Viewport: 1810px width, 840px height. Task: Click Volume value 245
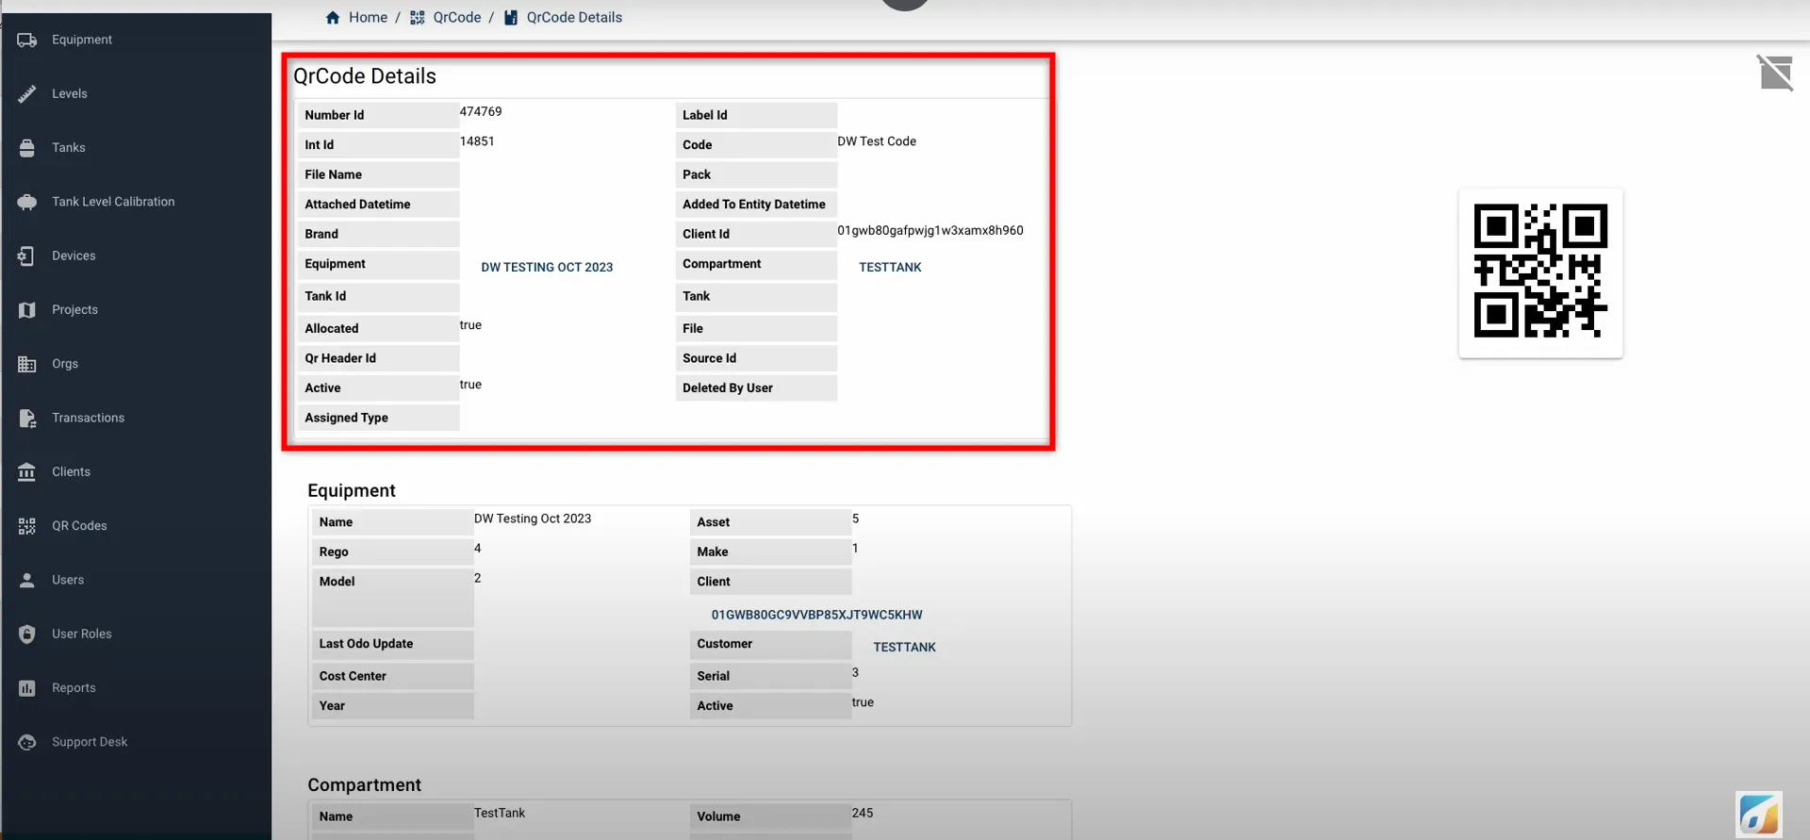863,813
